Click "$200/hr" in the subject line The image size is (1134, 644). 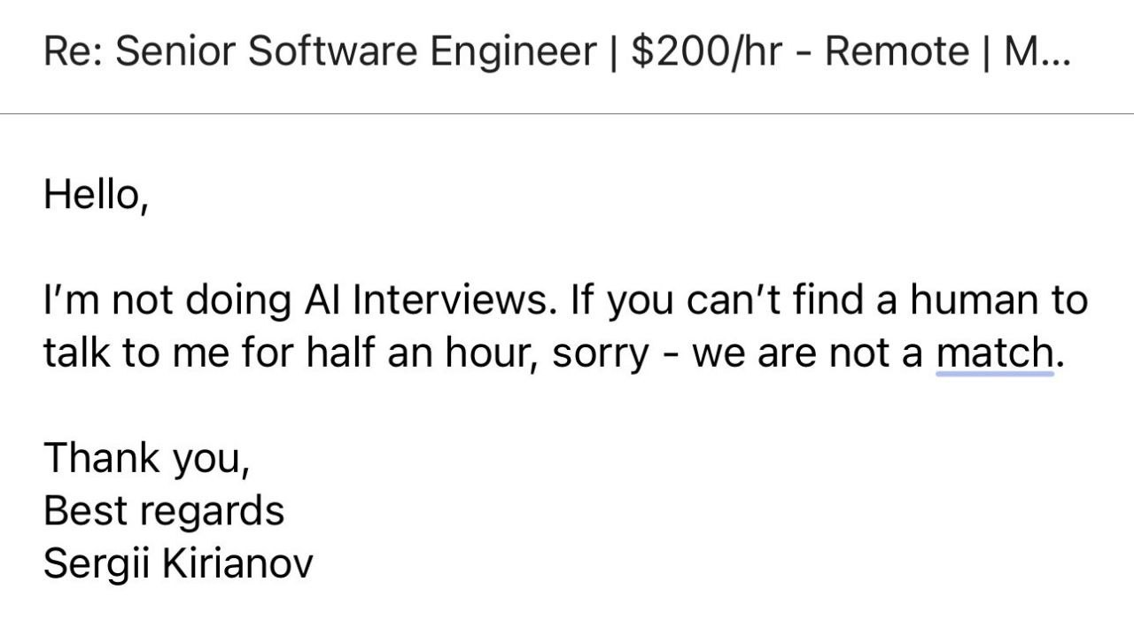[707, 52]
